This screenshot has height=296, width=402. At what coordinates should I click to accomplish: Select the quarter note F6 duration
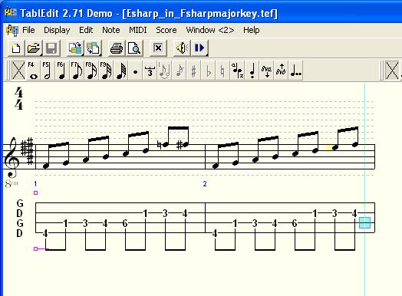62,71
